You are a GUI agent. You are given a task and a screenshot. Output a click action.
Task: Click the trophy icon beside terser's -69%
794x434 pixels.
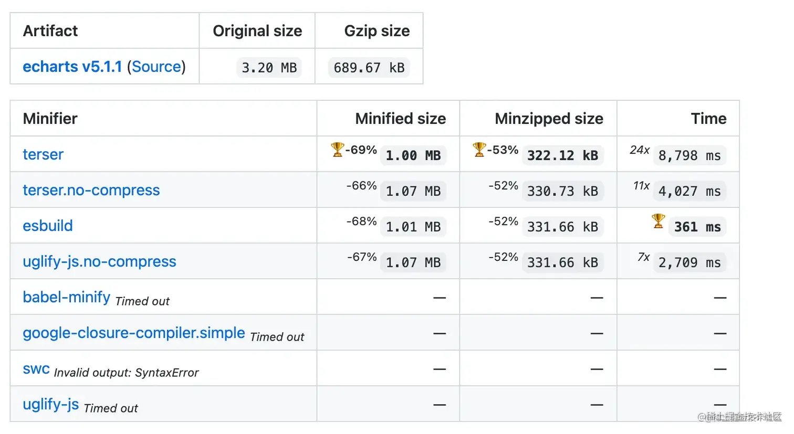coord(337,150)
